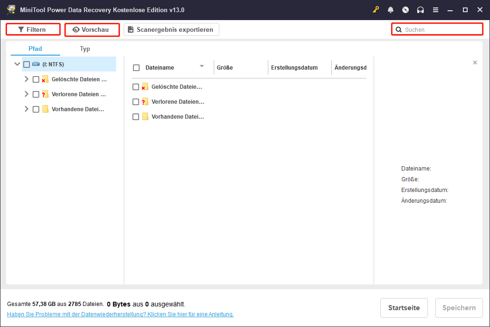Check Vorhandene Dateien checkbox in file list

(136, 117)
